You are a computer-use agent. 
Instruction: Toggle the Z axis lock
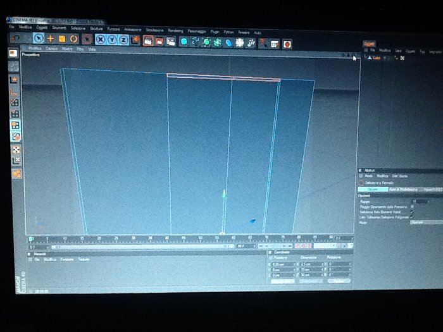point(123,40)
